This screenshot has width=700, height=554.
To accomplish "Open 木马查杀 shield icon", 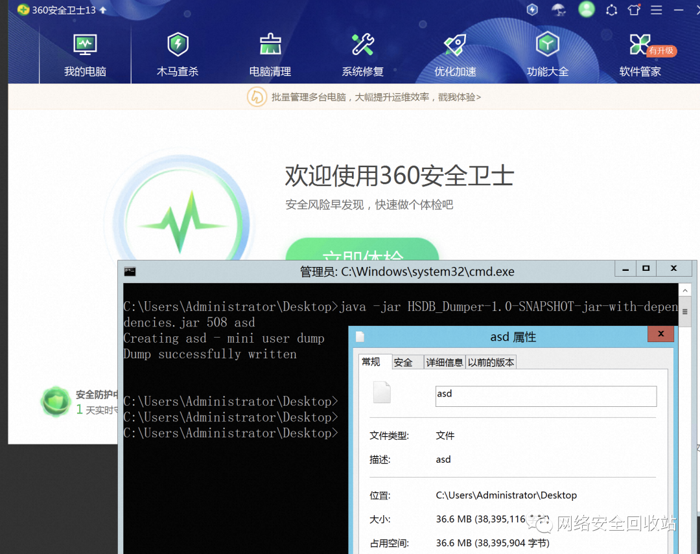I will 178,45.
